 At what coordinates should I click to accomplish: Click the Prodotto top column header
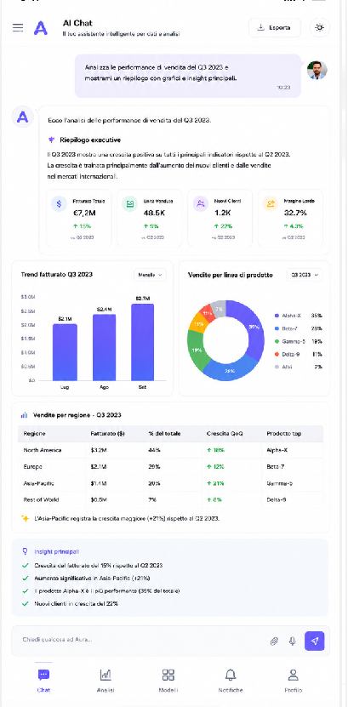(x=283, y=434)
